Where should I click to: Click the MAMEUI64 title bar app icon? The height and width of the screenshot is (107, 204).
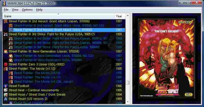(4, 4)
